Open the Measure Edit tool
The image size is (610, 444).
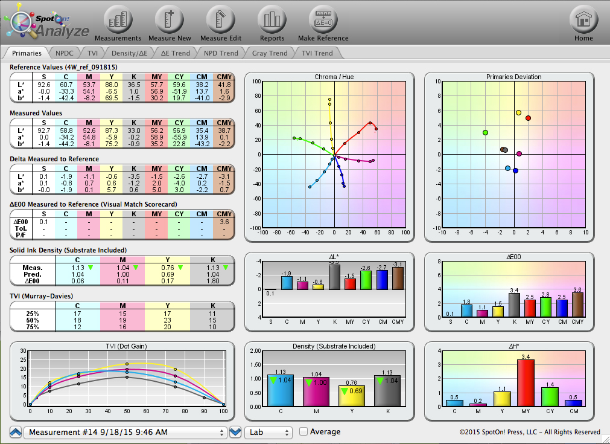(221, 21)
